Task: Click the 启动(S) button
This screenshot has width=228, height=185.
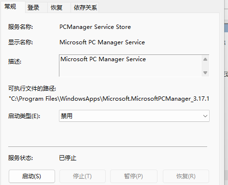Action: [x=32, y=176]
